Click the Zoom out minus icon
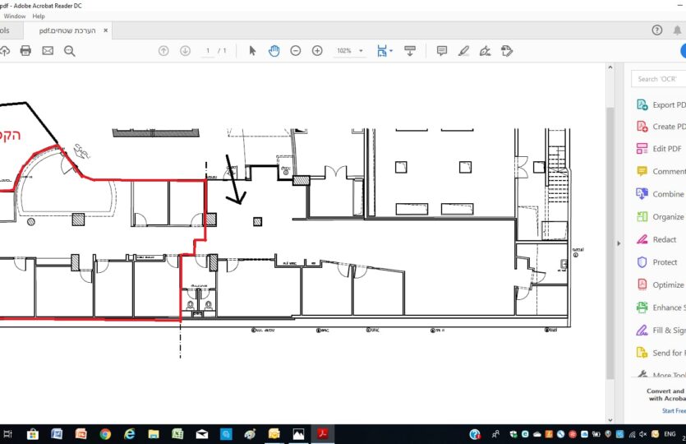Screen dimensions: 686x444 tap(296, 51)
